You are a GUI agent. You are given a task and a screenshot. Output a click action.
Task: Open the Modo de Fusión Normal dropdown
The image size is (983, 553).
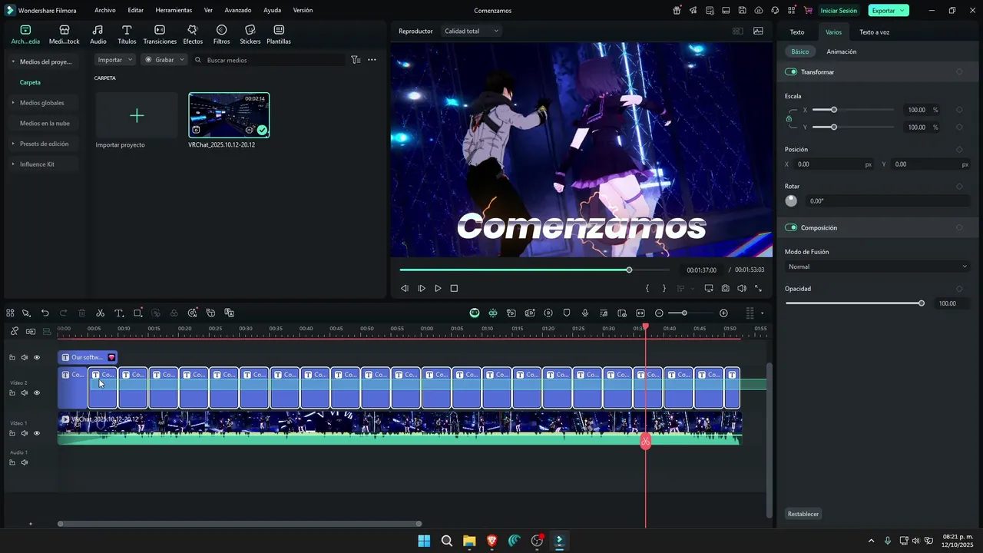[x=878, y=267]
